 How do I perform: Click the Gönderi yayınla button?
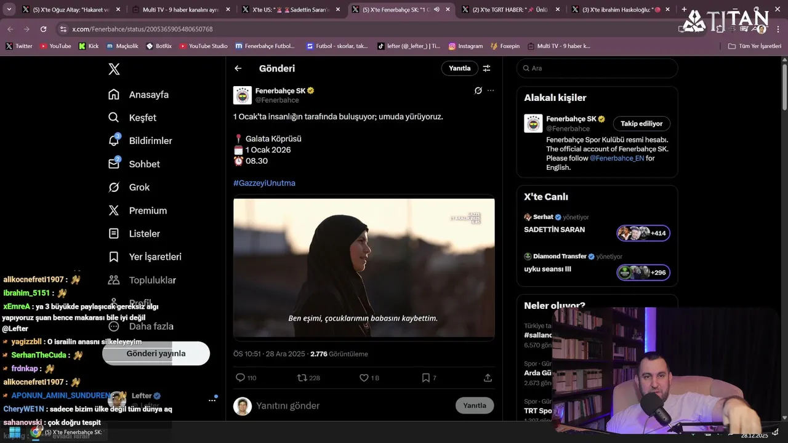[156, 353]
